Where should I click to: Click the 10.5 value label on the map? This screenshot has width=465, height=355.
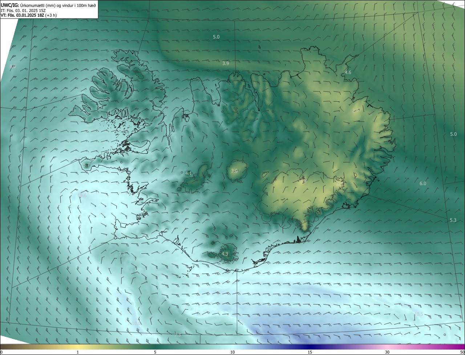click(x=418, y=314)
